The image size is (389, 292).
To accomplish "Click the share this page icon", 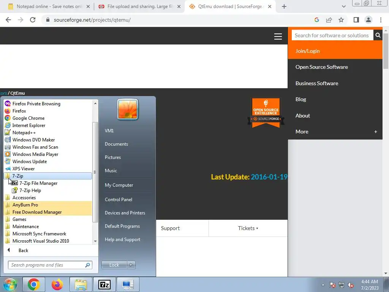I will (x=329, y=20).
